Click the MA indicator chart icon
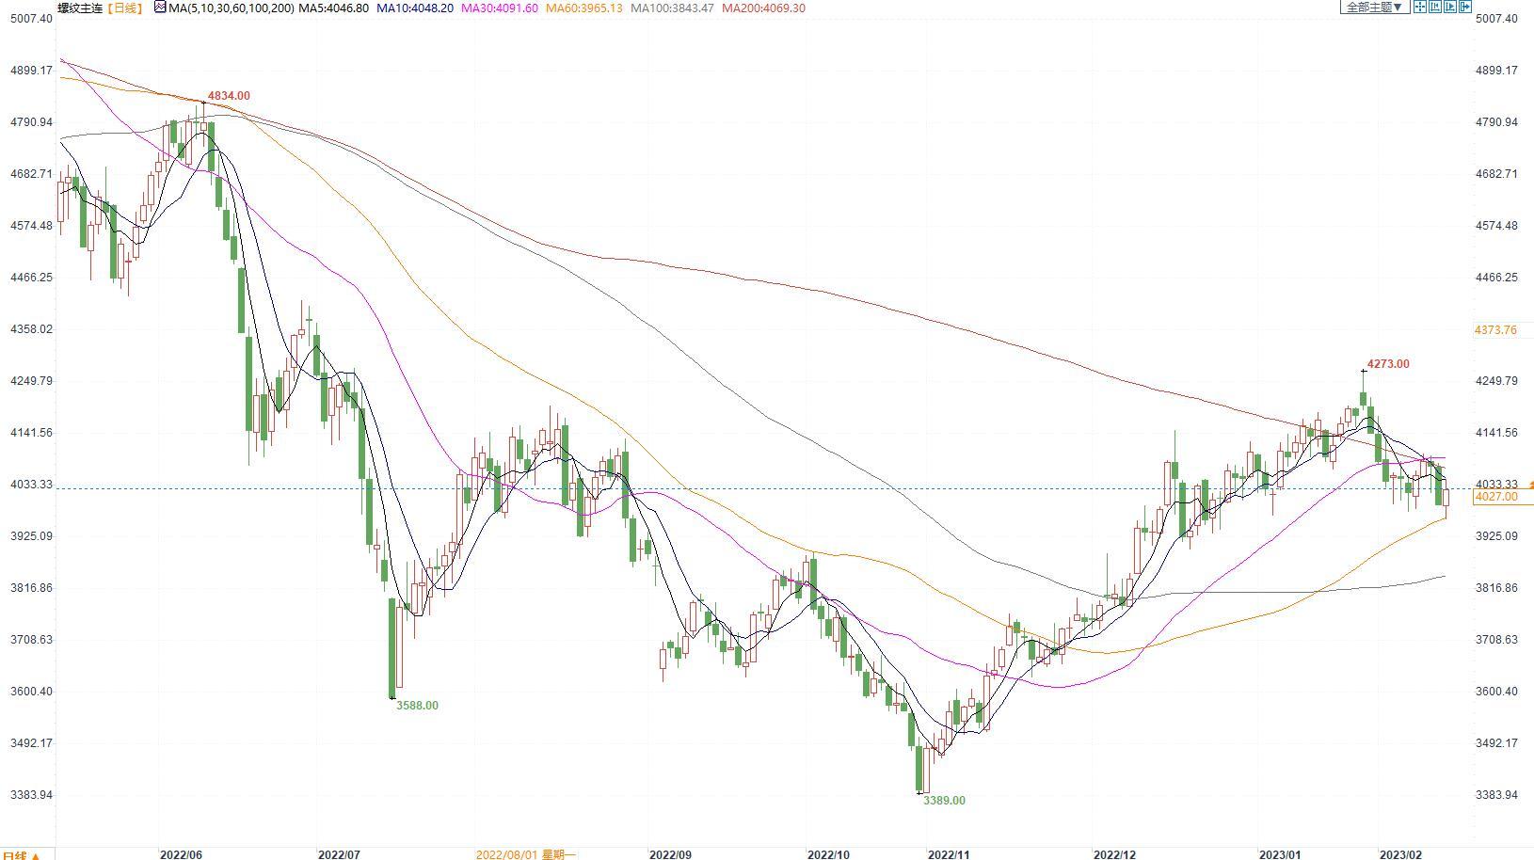The height and width of the screenshot is (860, 1534). (159, 8)
